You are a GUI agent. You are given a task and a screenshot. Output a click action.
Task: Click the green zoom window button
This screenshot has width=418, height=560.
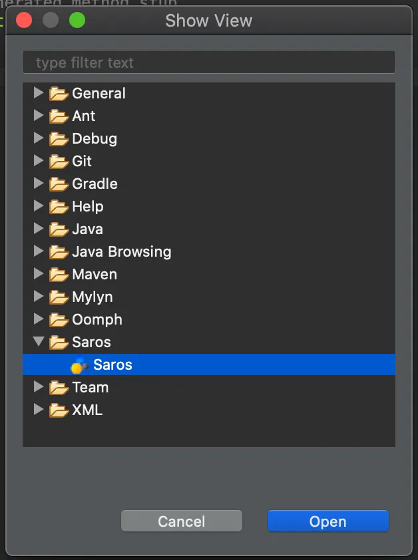(x=77, y=20)
